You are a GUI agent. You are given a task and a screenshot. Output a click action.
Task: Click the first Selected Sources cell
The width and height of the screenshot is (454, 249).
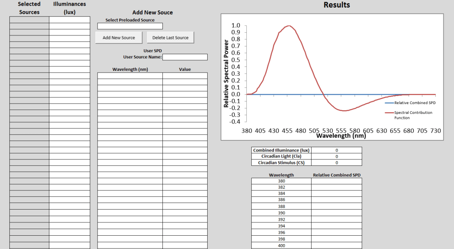coord(29,20)
